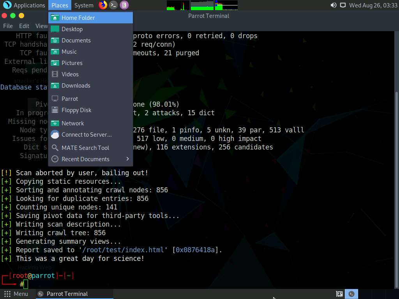Open the clock calendar
This screenshot has width=399, height=299.
(373, 5)
